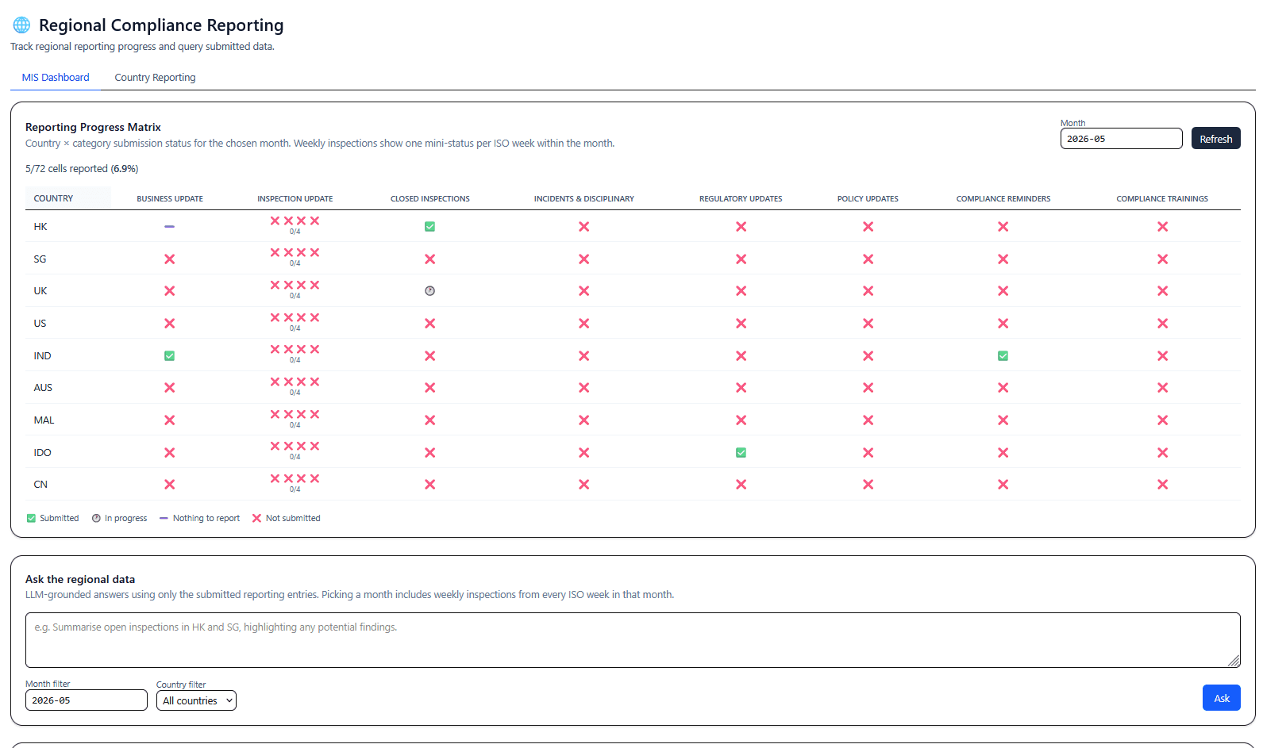
Task: Click IDO Regulatory Updates submitted checkmark
Action: (741, 453)
